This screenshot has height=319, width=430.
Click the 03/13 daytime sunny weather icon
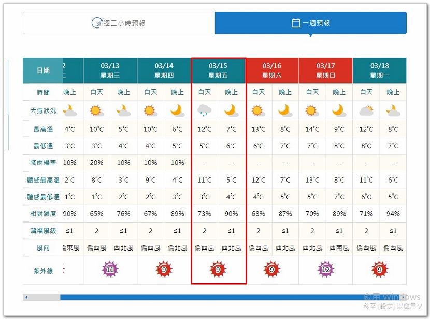click(96, 110)
